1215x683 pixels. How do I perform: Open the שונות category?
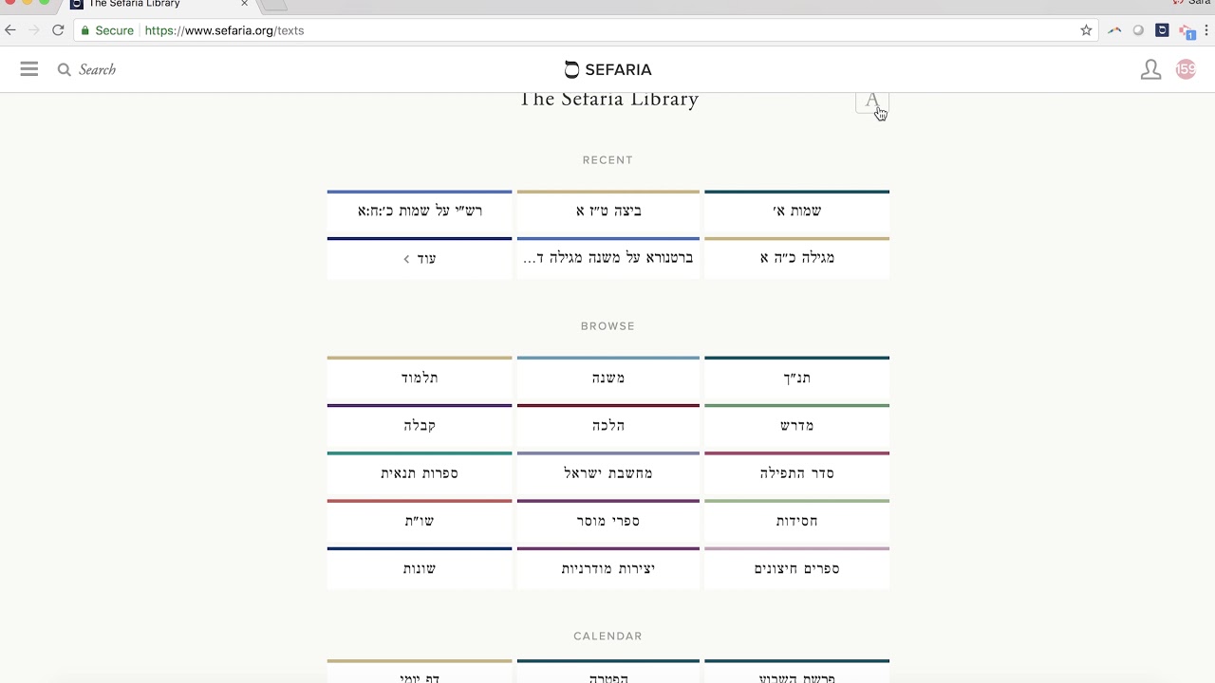click(420, 568)
